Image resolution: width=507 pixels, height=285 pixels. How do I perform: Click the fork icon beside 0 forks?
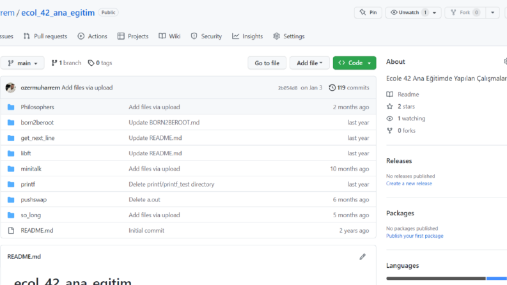point(389,130)
